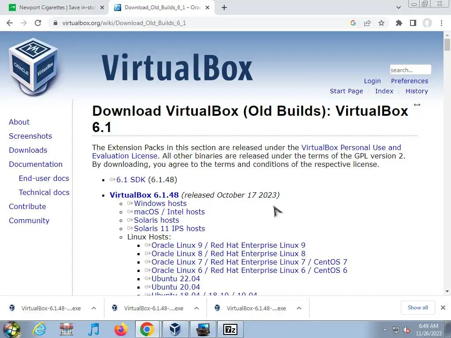The width and height of the screenshot is (451, 338).
Task: Reload the current page
Action: [x=38, y=23]
